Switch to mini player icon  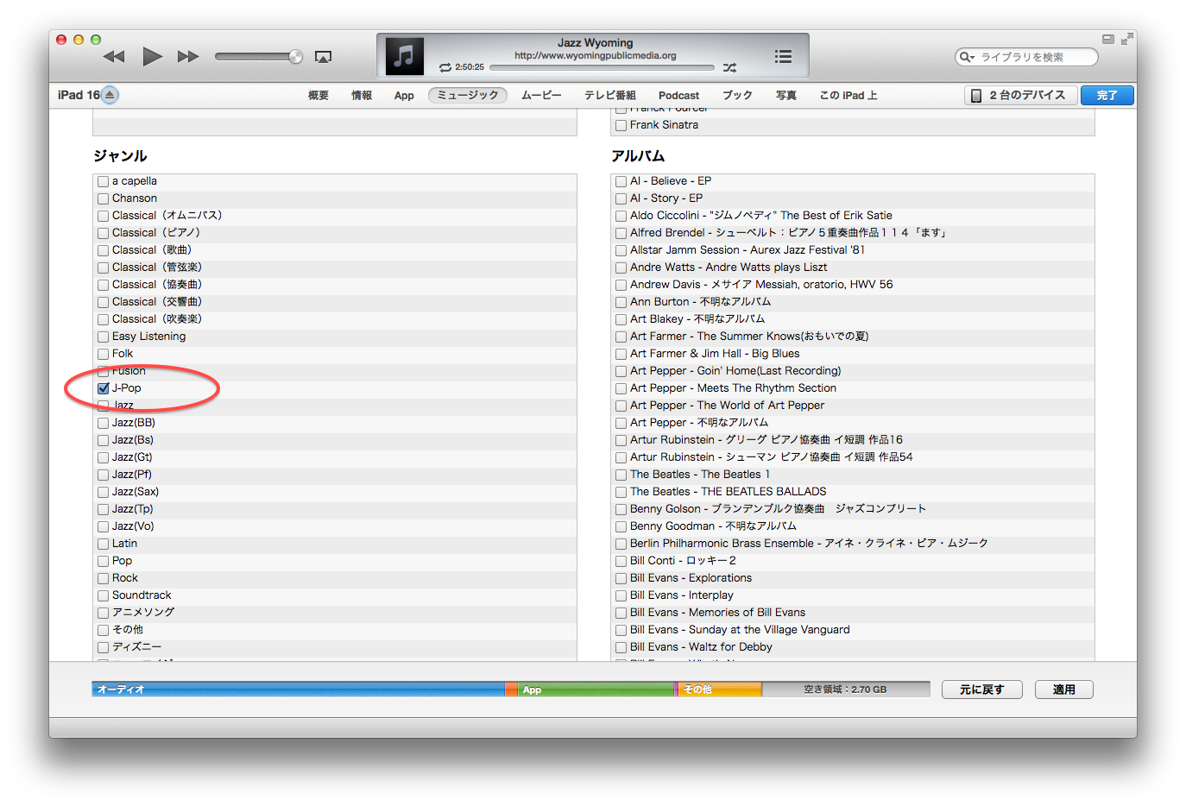pyautogui.click(x=1108, y=39)
